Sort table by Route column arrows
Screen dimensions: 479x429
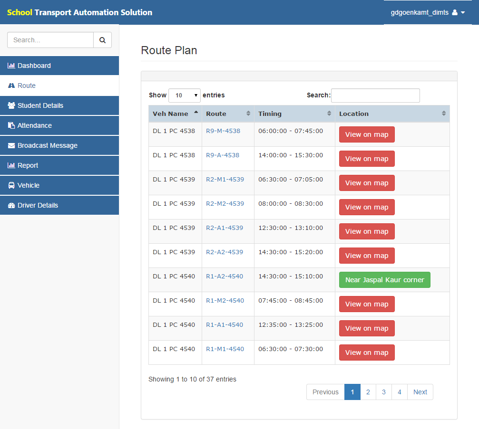(248, 114)
